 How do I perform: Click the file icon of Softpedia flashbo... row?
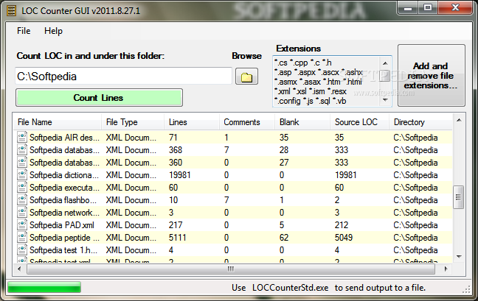[x=22, y=199]
